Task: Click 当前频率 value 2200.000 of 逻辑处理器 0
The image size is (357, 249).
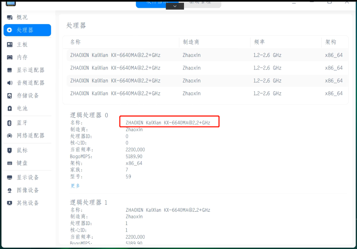Action: tap(135, 150)
